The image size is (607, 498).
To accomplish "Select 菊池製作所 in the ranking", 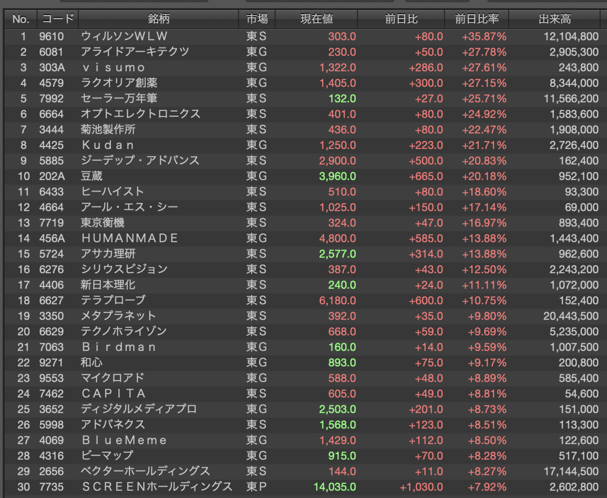I will [108, 130].
